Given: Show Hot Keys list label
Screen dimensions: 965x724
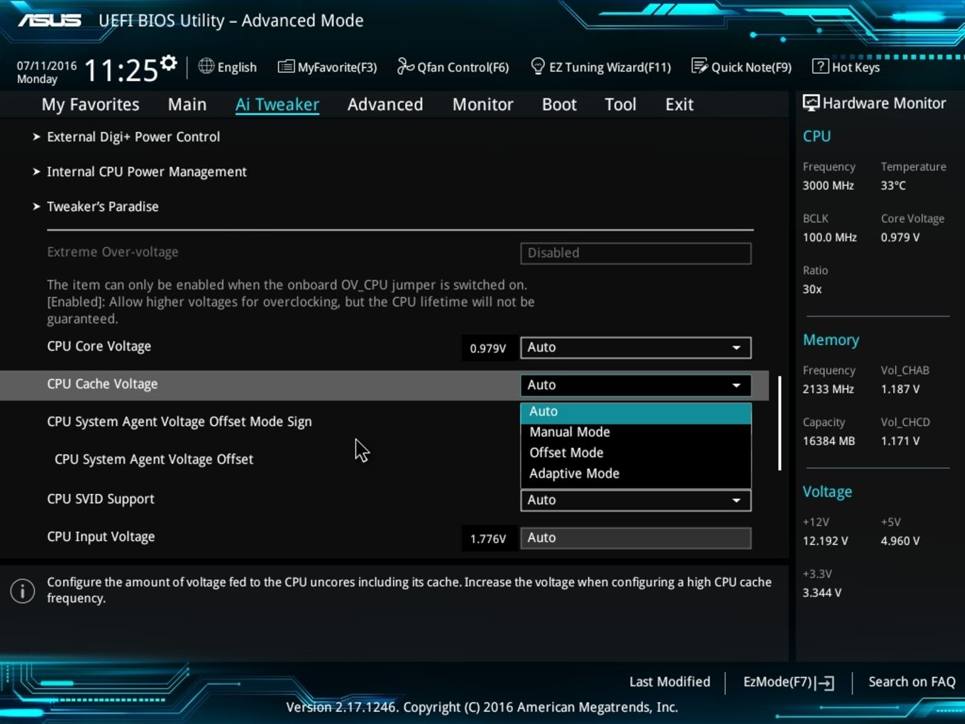Looking at the screenshot, I should pos(856,67).
